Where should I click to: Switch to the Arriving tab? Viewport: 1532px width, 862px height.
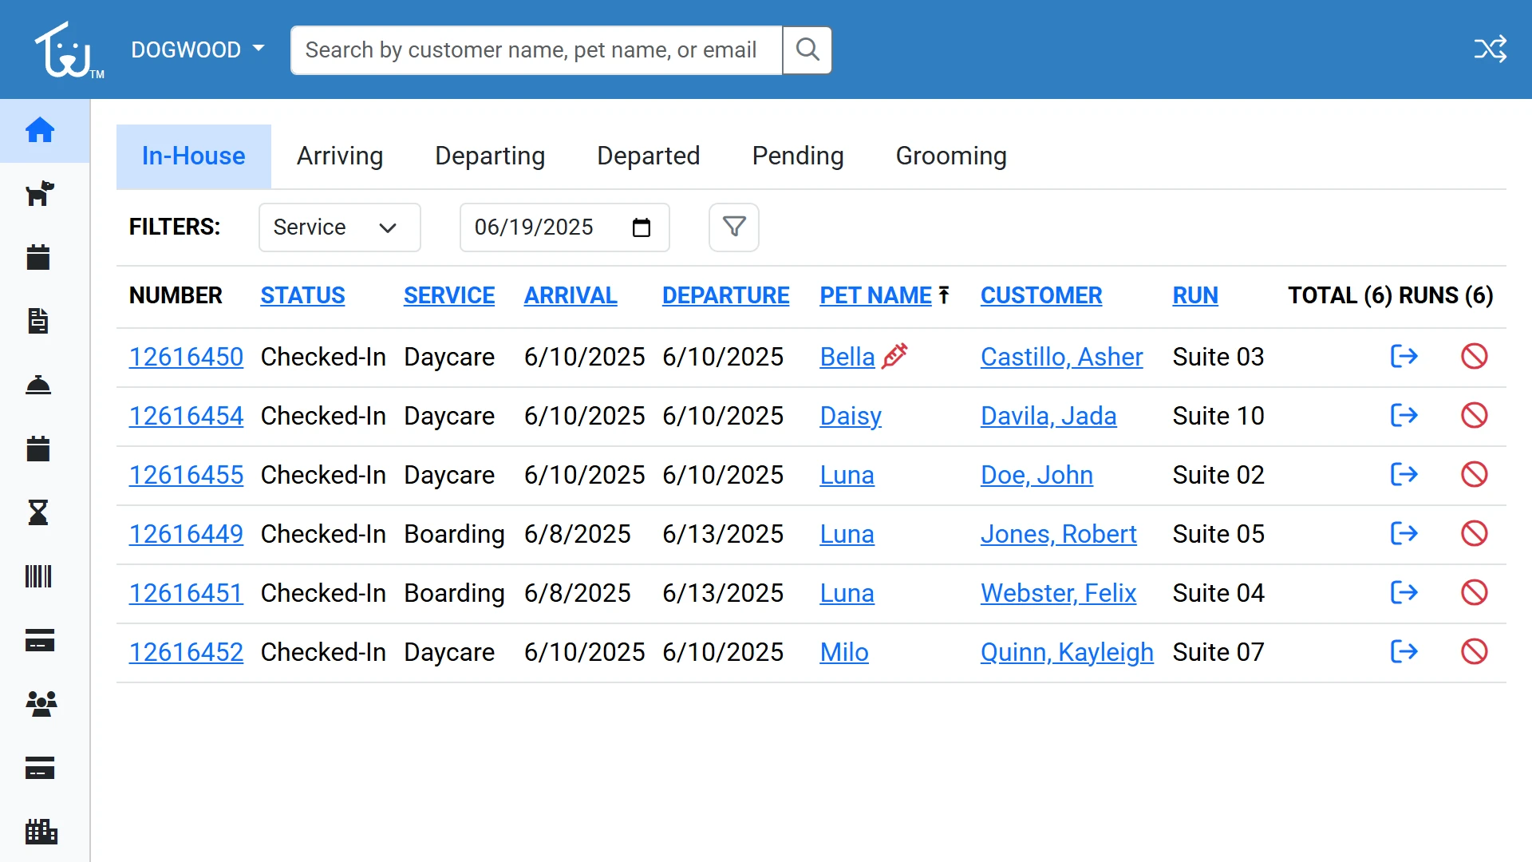[x=340, y=156]
